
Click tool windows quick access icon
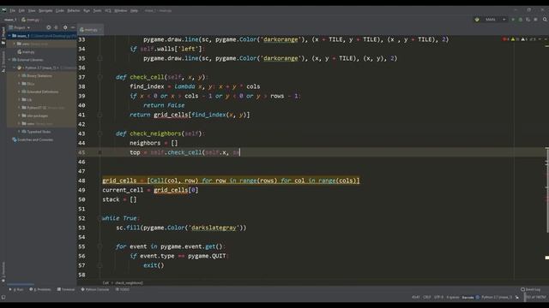[x=3, y=298]
